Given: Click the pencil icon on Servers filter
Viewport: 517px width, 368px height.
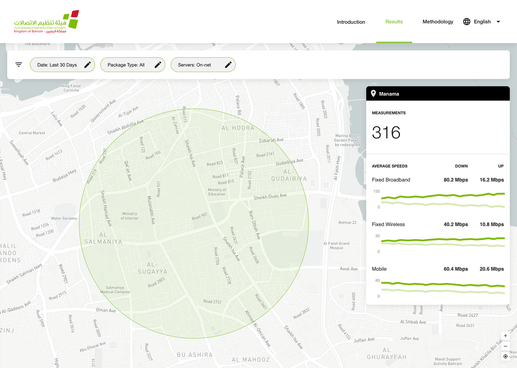Looking at the screenshot, I should 228,65.
